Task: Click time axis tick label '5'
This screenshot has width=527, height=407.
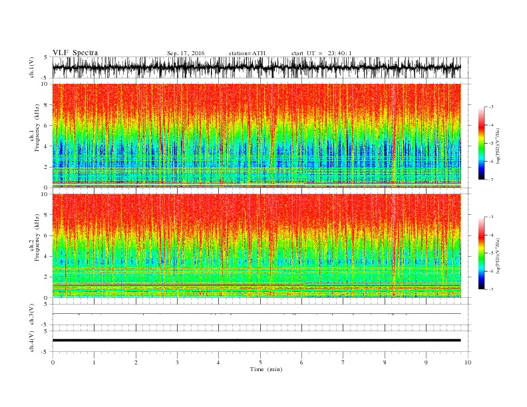Action: click(260, 362)
